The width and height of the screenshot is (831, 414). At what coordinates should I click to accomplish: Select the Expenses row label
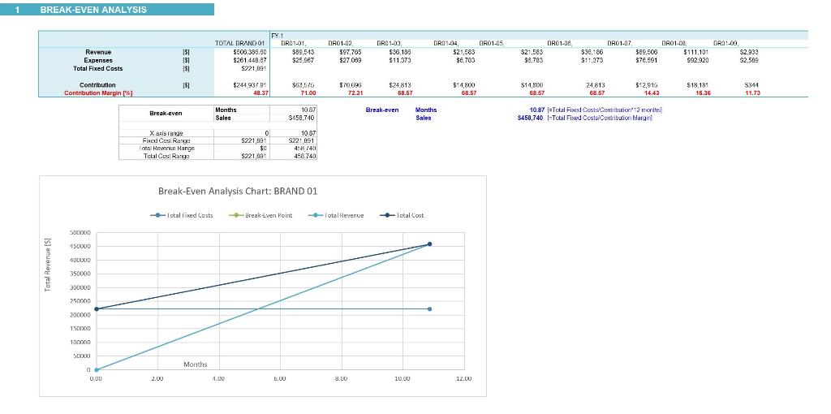(x=98, y=60)
